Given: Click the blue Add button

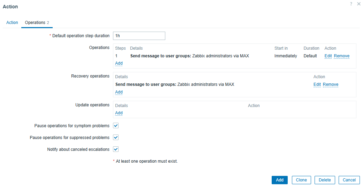Looking at the screenshot, I should tap(280, 180).
